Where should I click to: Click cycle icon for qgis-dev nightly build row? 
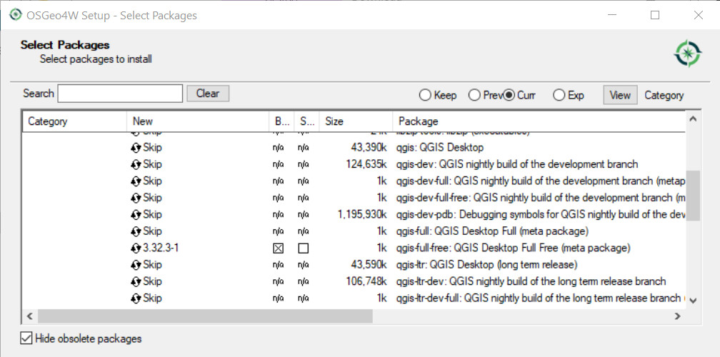coord(136,164)
